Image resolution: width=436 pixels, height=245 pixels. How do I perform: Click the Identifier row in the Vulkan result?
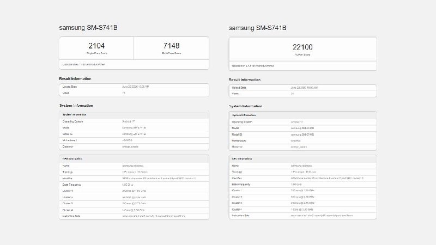tap(303, 179)
